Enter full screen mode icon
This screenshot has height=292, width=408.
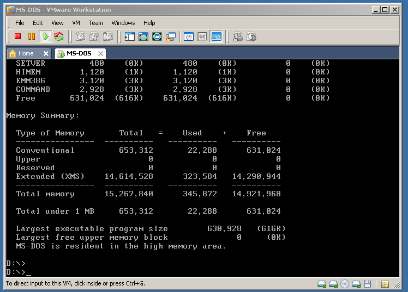[x=157, y=36]
